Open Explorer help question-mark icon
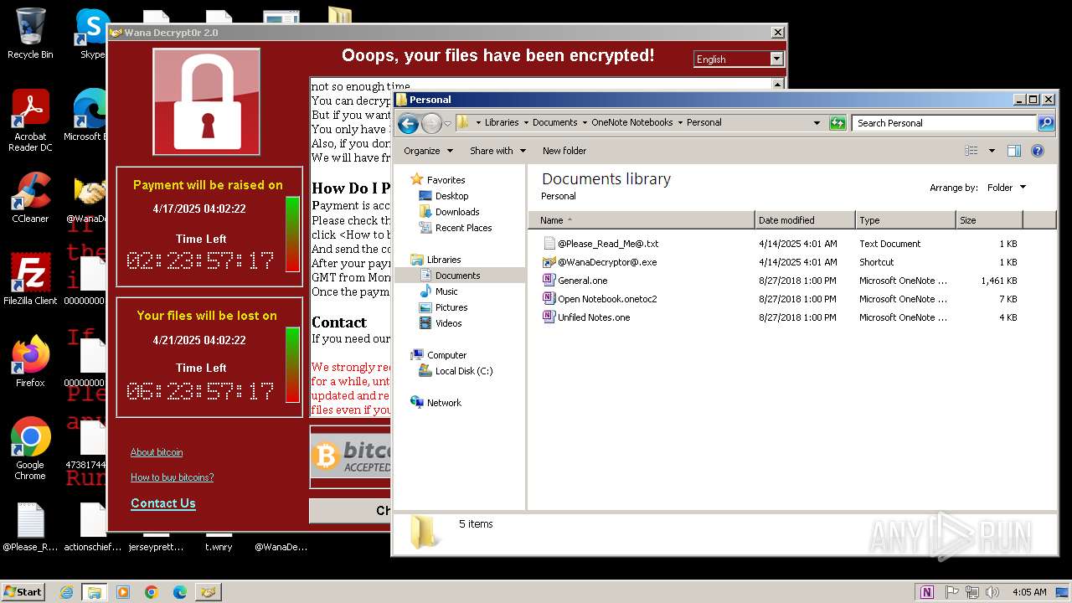Screen dimensions: 1072x603 1038,151
